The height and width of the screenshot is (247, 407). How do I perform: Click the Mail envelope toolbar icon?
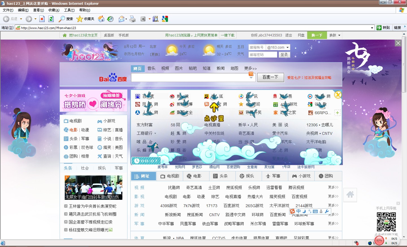[122, 19]
